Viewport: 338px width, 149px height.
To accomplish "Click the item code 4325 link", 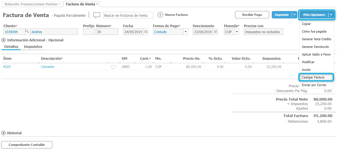I will (7, 67).
